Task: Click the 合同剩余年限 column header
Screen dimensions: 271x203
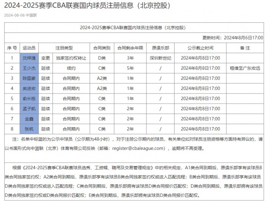Action: click(130, 48)
